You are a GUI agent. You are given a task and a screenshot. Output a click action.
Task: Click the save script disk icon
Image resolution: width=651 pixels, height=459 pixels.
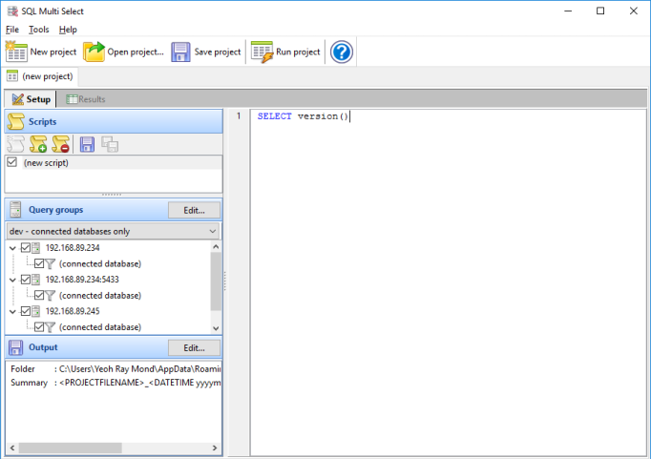pyautogui.click(x=87, y=144)
